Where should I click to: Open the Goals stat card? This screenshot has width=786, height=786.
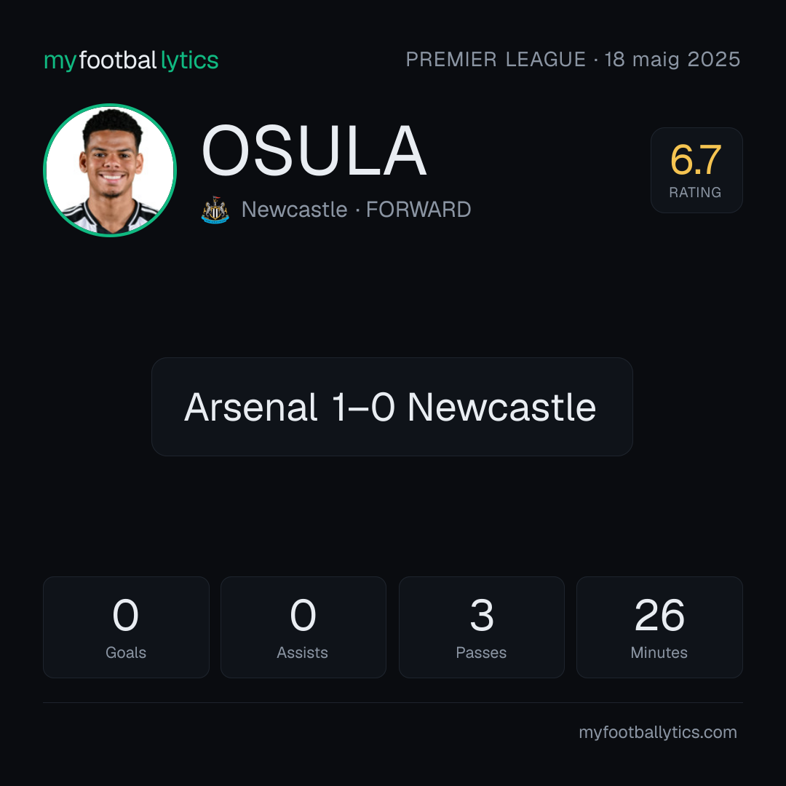point(126,627)
